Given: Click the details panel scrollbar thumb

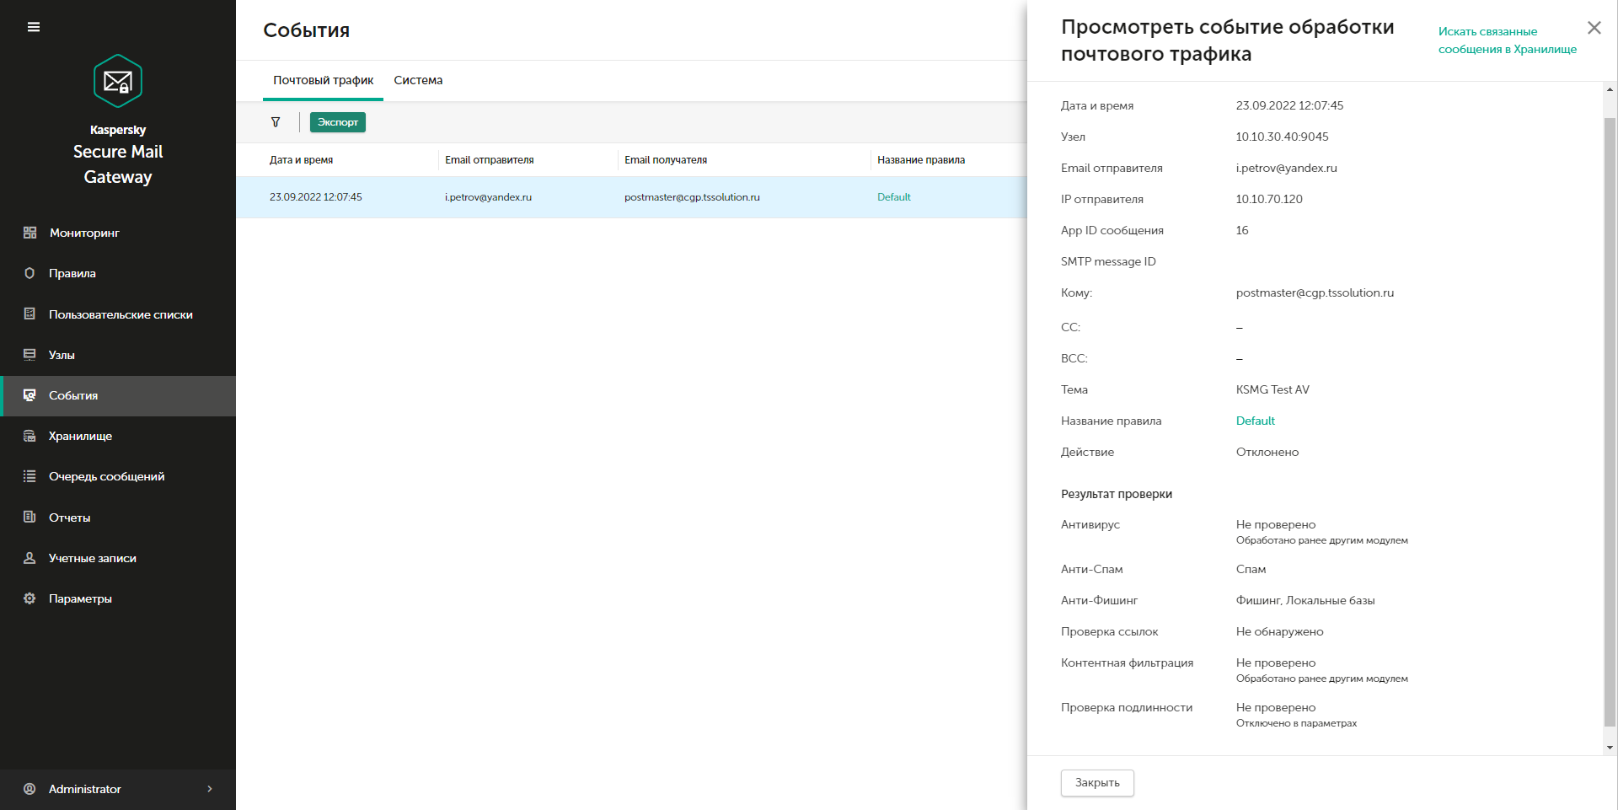Looking at the screenshot, I should click(x=1610, y=421).
